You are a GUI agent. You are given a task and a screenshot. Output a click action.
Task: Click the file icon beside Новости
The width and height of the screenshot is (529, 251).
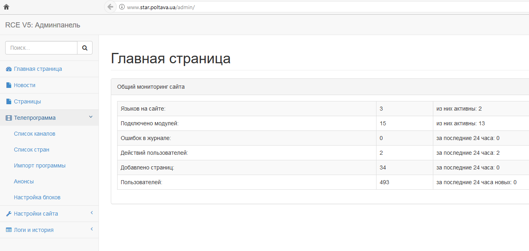pyautogui.click(x=9, y=85)
